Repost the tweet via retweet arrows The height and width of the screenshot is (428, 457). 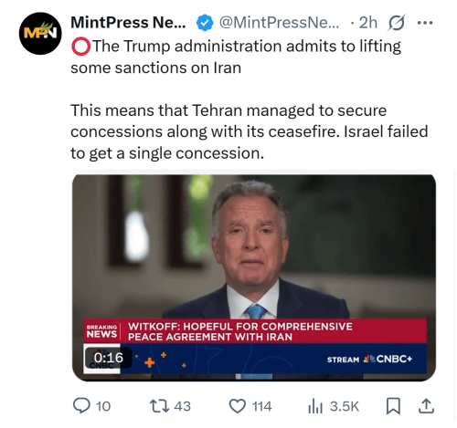coord(159,406)
